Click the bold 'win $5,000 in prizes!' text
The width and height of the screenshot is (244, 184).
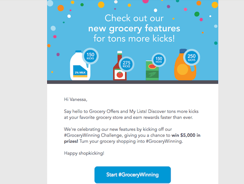132,138
